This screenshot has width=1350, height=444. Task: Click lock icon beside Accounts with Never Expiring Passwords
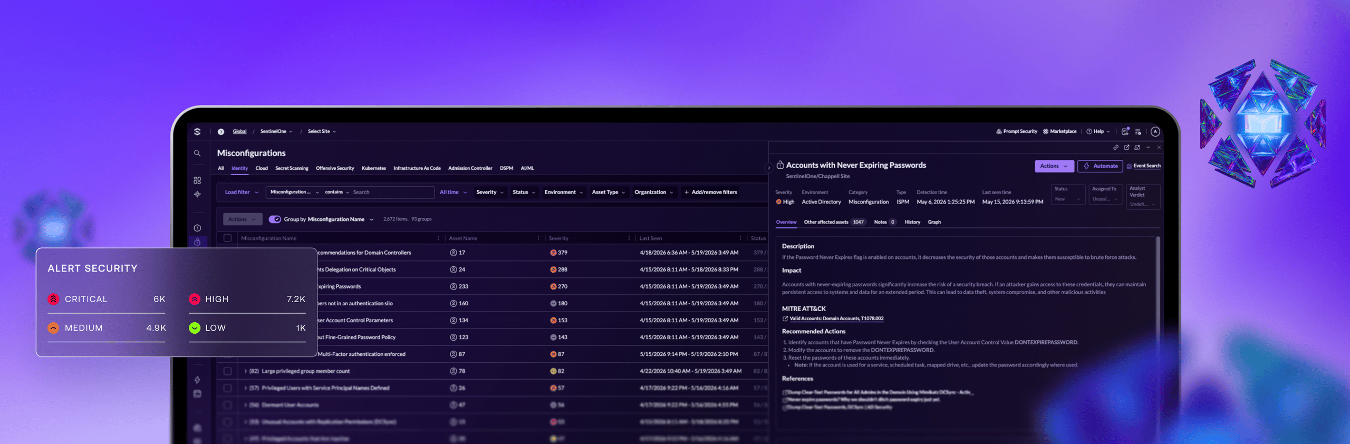pyautogui.click(x=780, y=165)
